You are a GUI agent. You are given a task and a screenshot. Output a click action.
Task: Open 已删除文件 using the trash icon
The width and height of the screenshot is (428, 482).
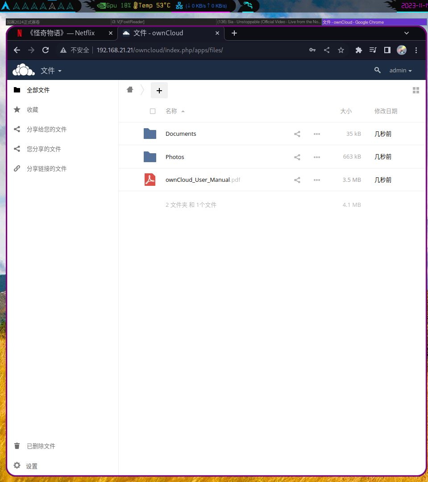[17, 446]
